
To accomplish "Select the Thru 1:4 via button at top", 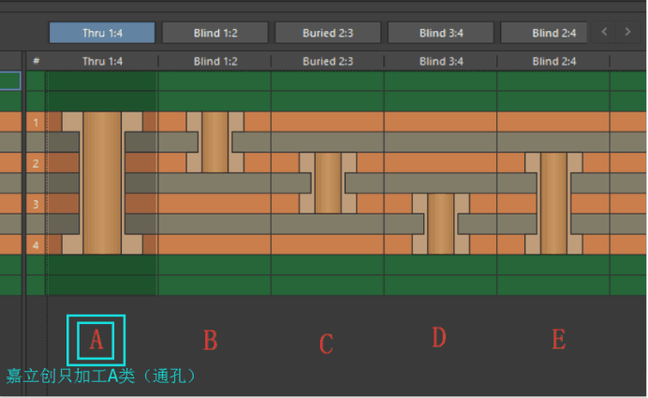I will pyautogui.click(x=102, y=33).
